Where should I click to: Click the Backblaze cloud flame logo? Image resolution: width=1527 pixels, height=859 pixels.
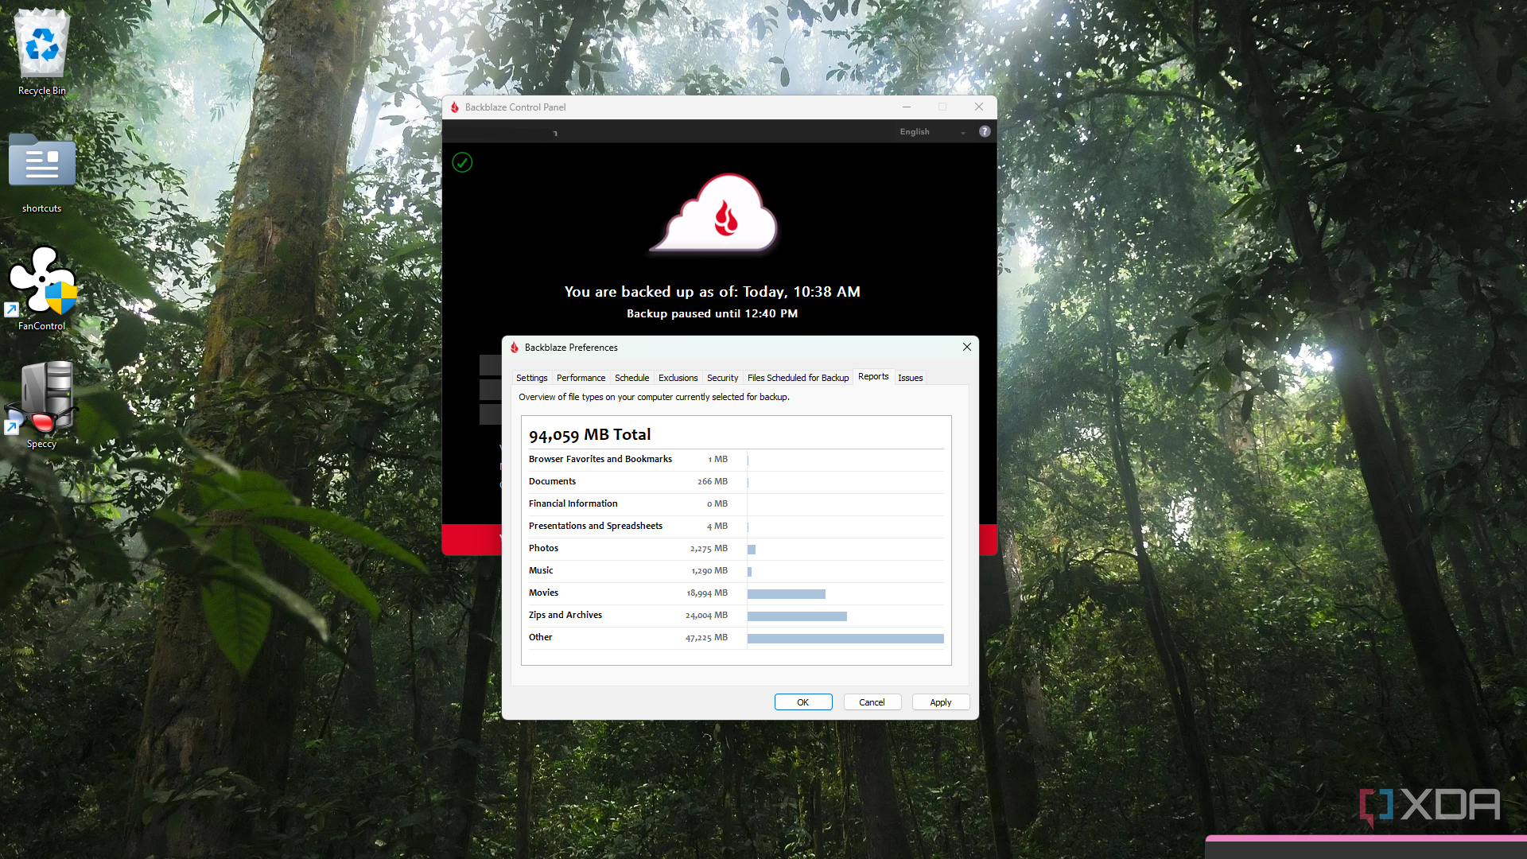click(714, 213)
